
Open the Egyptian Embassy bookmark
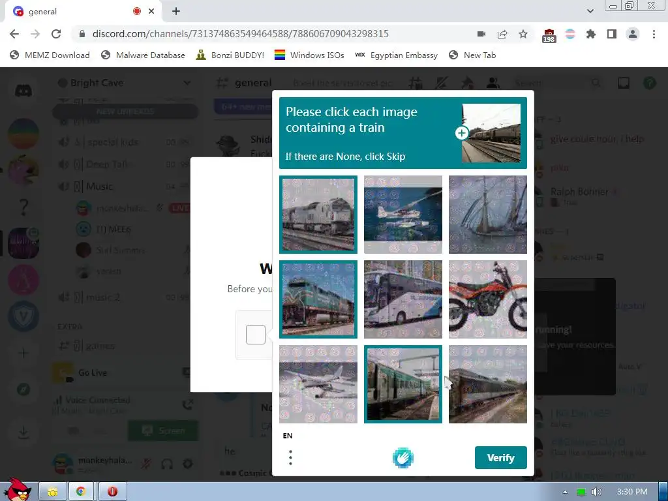pyautogui.click(x=396, y=55)
